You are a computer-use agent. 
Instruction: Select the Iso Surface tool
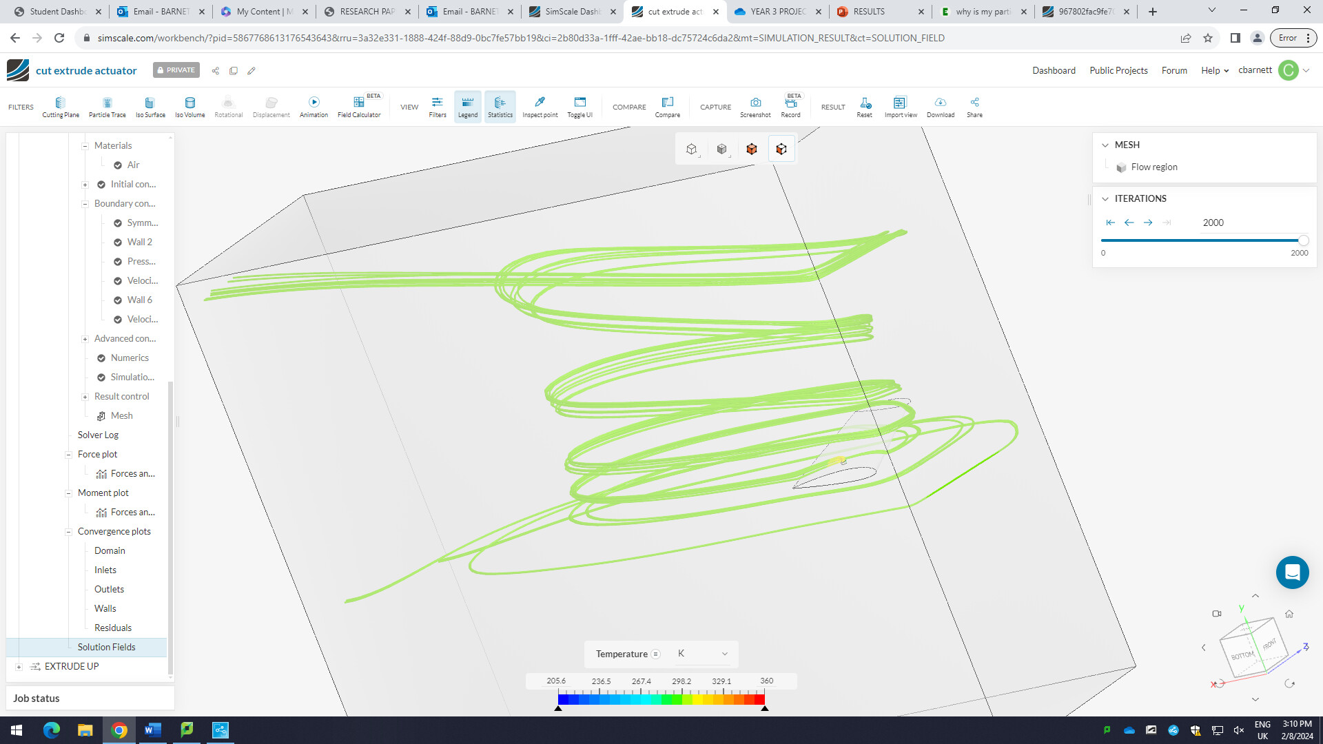click(150, 105)
